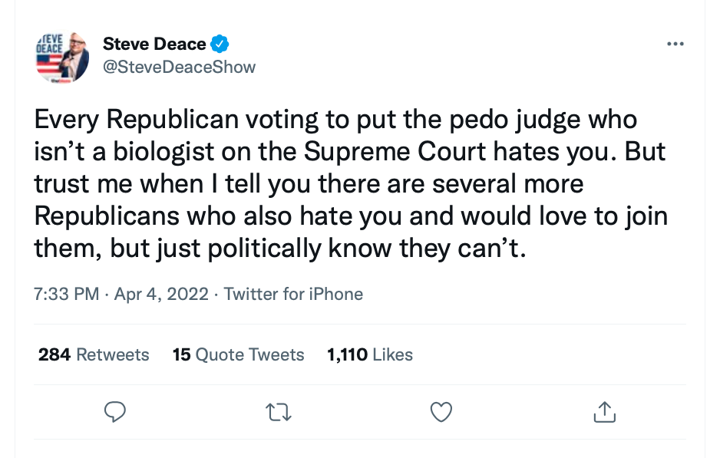View the Likes label list

tap(393, 354)
